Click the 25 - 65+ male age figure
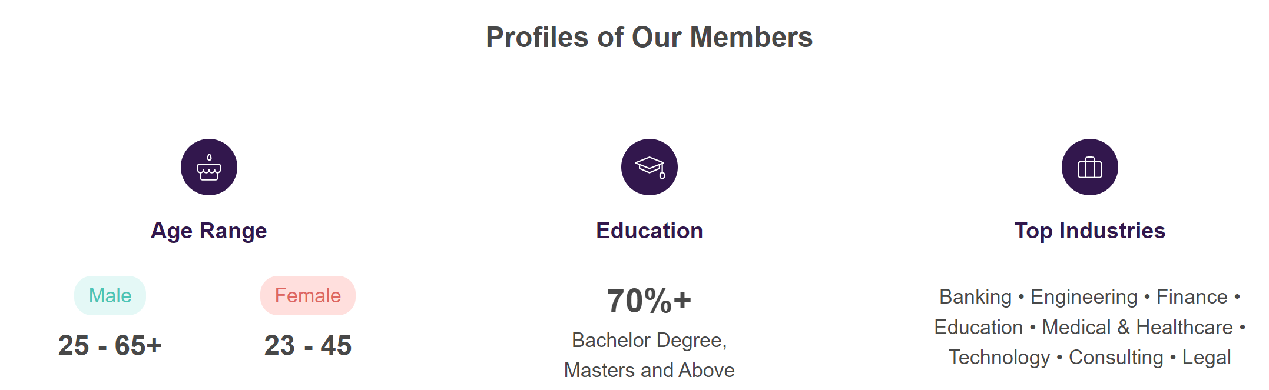Screen dimensions: 1269x390 click(x=110, y=345)
